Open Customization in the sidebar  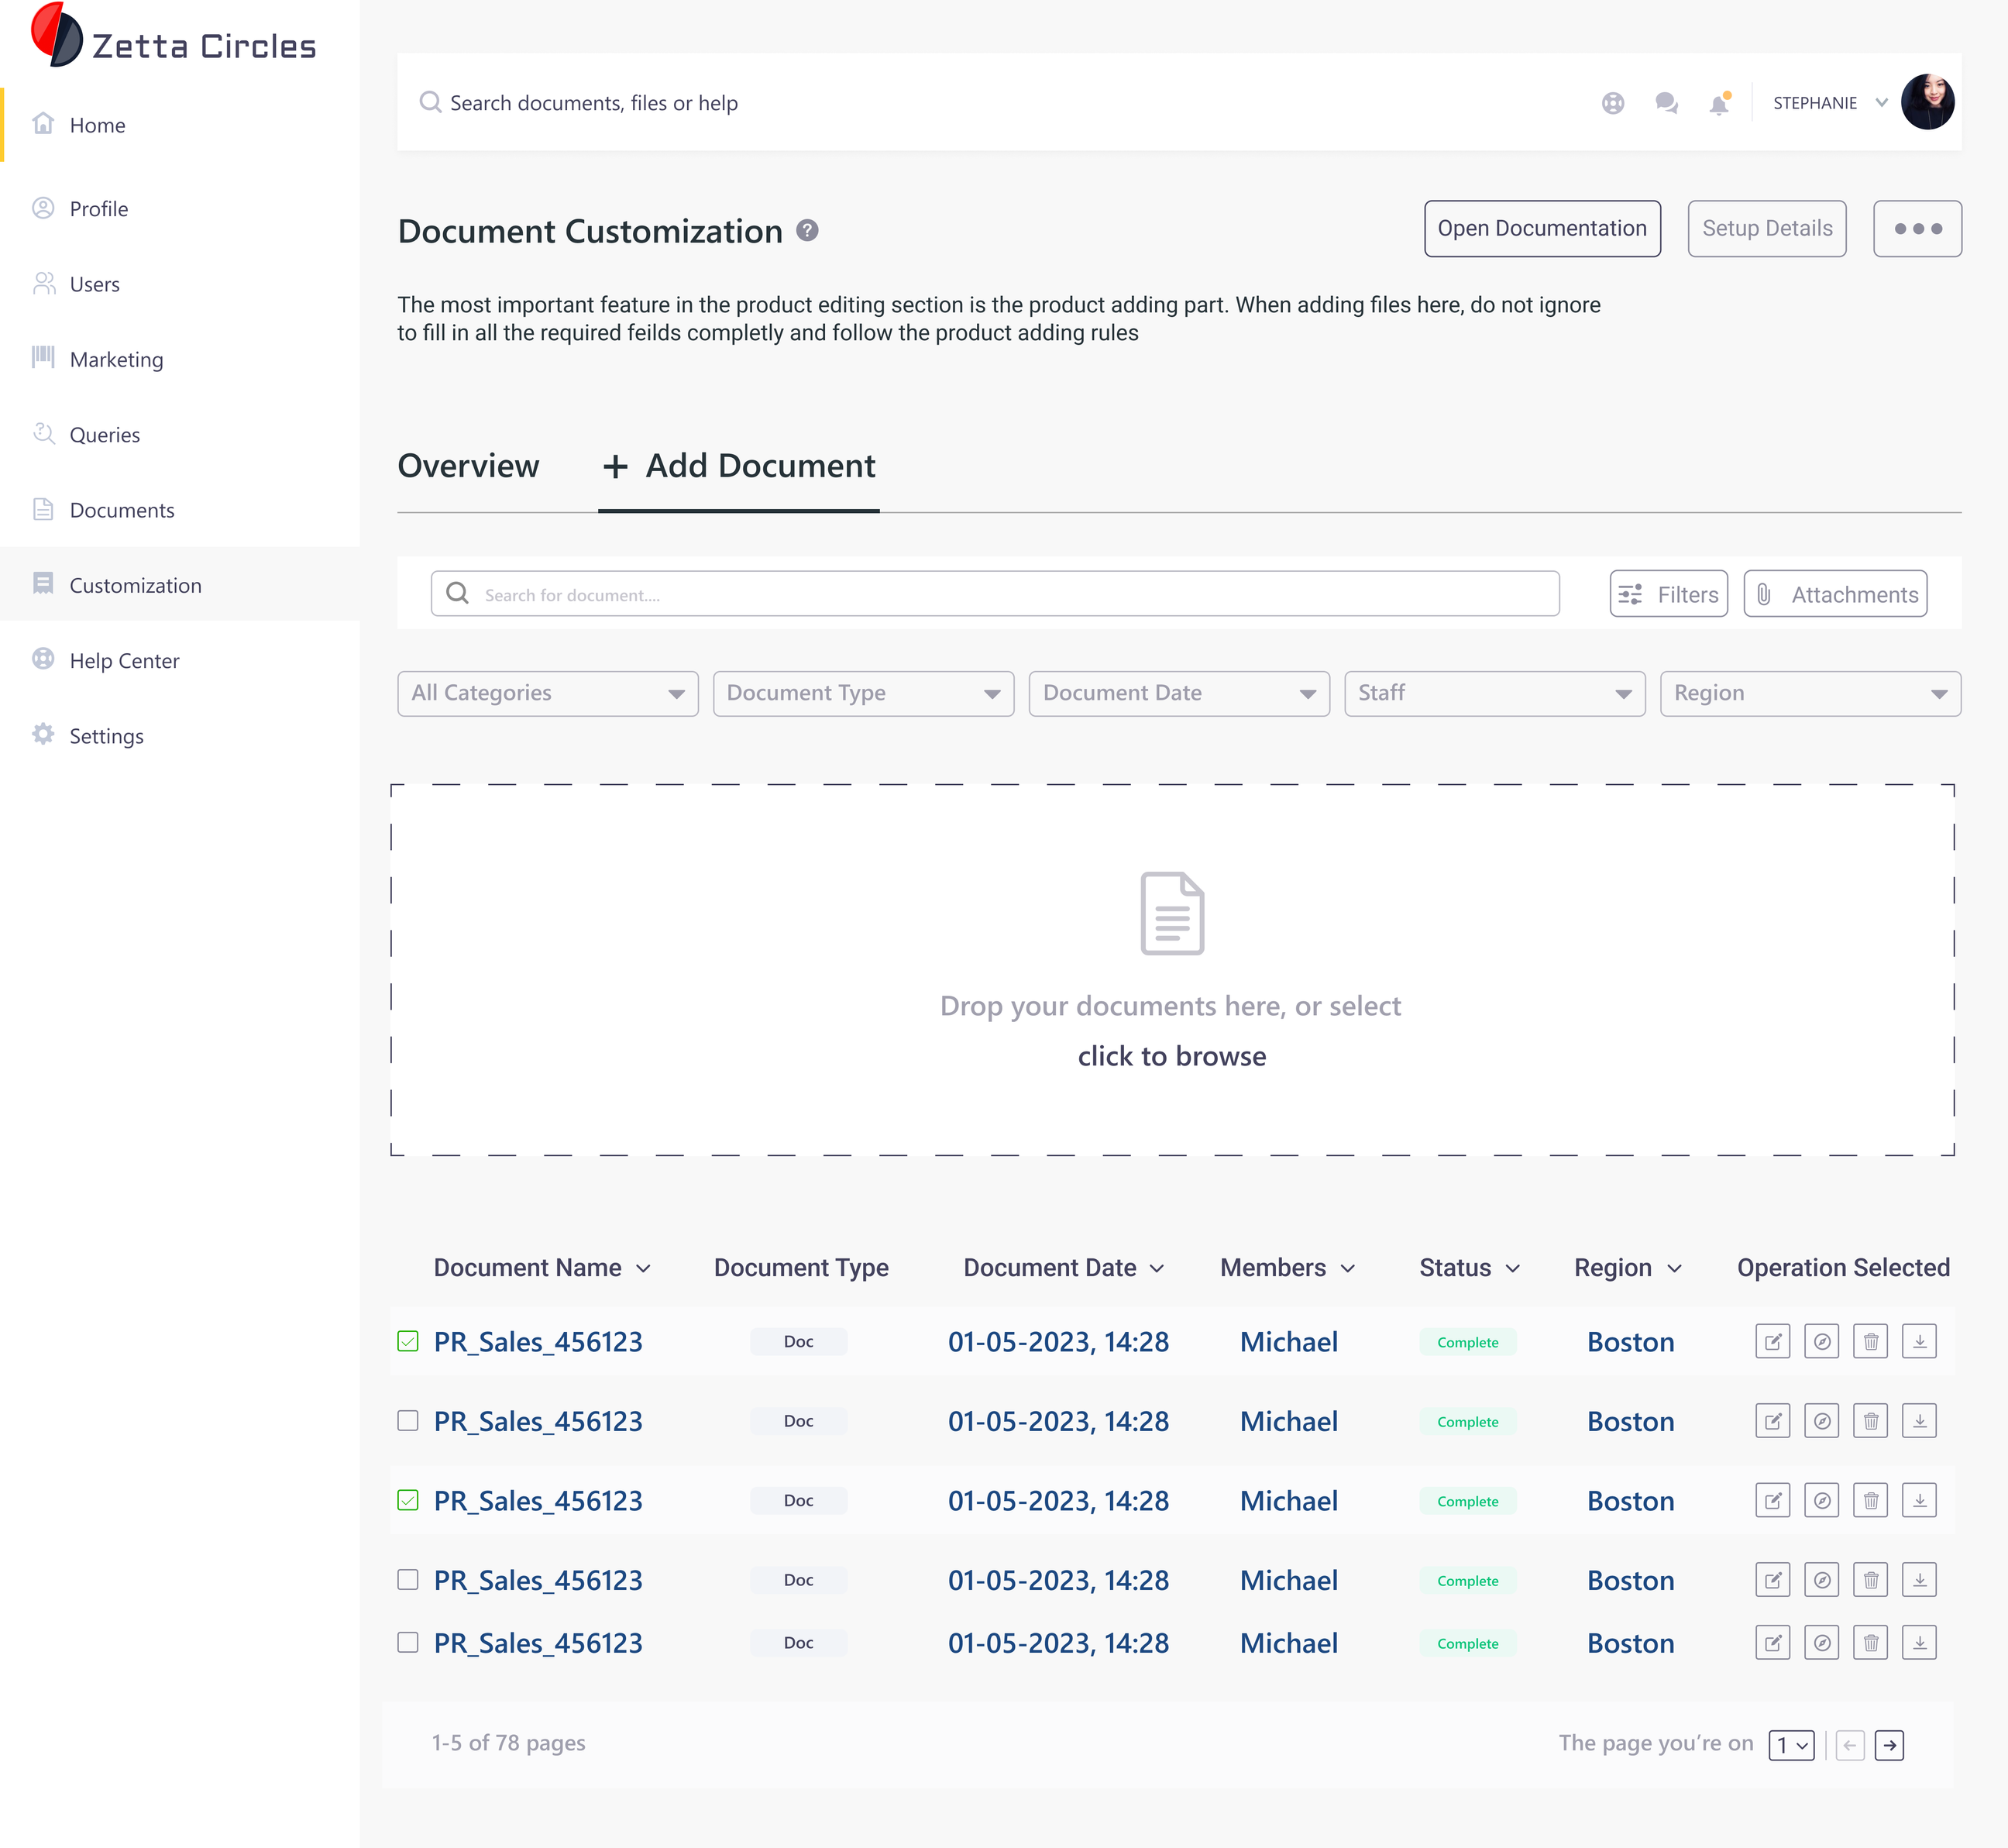pos(135,585)
